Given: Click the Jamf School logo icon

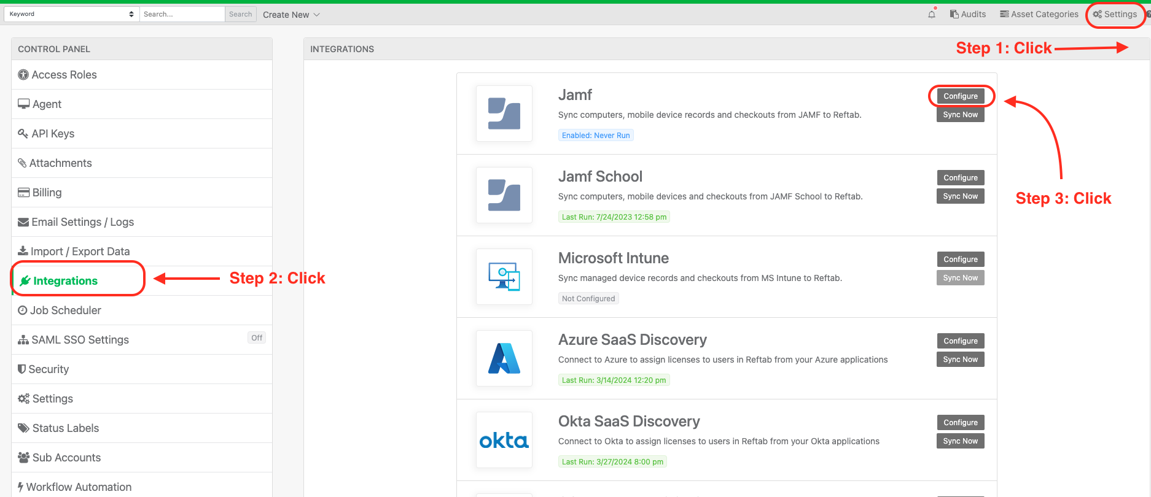Looking at the screenshot, I should 504,195.
